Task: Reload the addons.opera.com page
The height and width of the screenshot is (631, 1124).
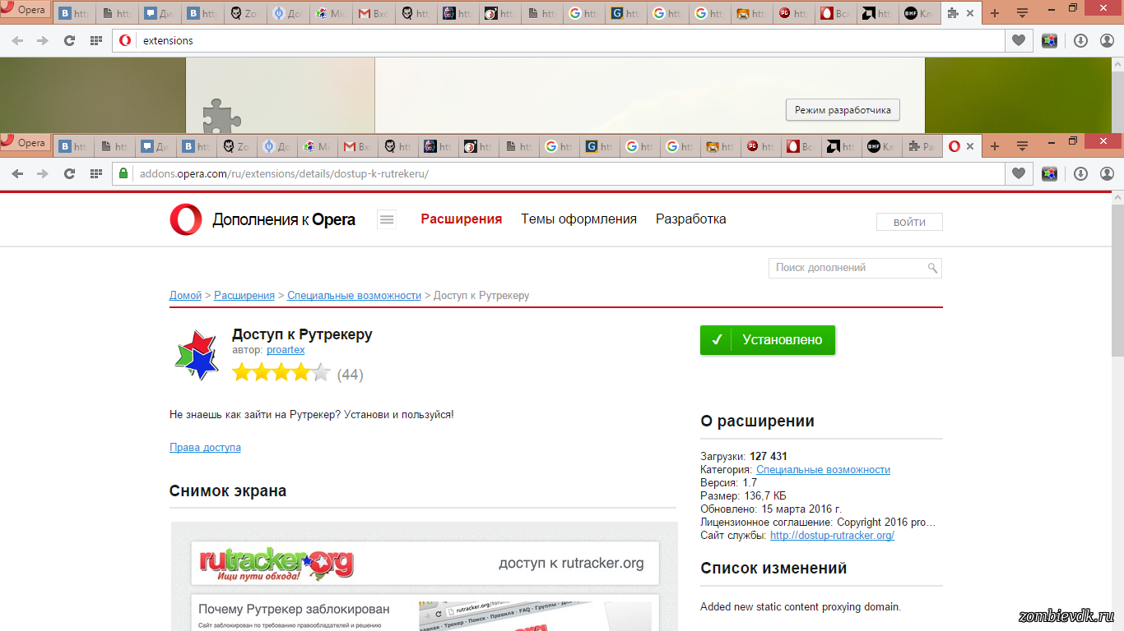Action: (69, 173)
